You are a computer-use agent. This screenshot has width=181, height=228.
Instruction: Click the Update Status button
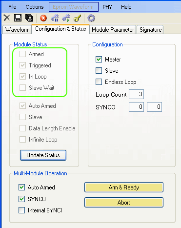click(43, 155)
